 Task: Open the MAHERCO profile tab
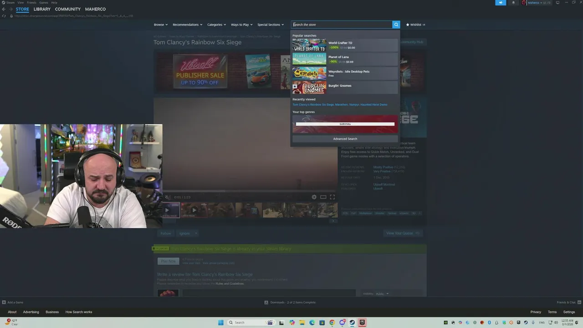[95, 9]
